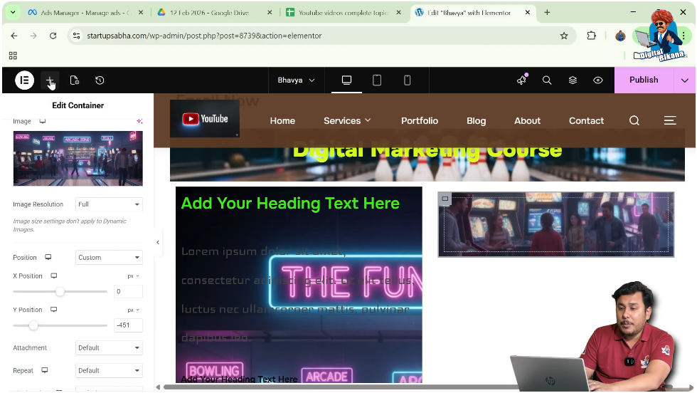Screen dimensions: 697x393
Task: Open the Attachment dropdown
Action: tap(109, 347)
